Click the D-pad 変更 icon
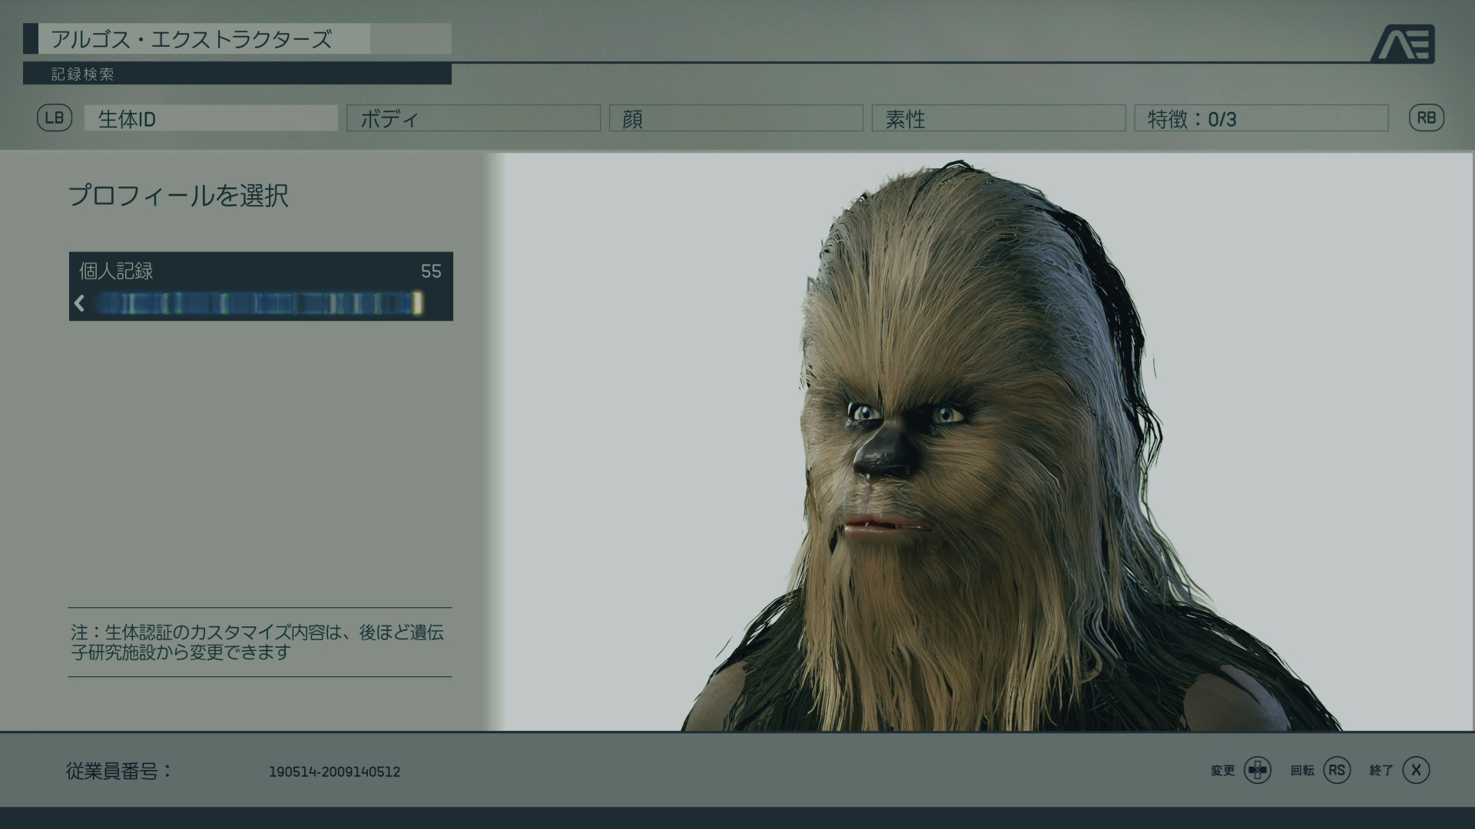This screenshot has height=829, width=1475. (1258, 770)
